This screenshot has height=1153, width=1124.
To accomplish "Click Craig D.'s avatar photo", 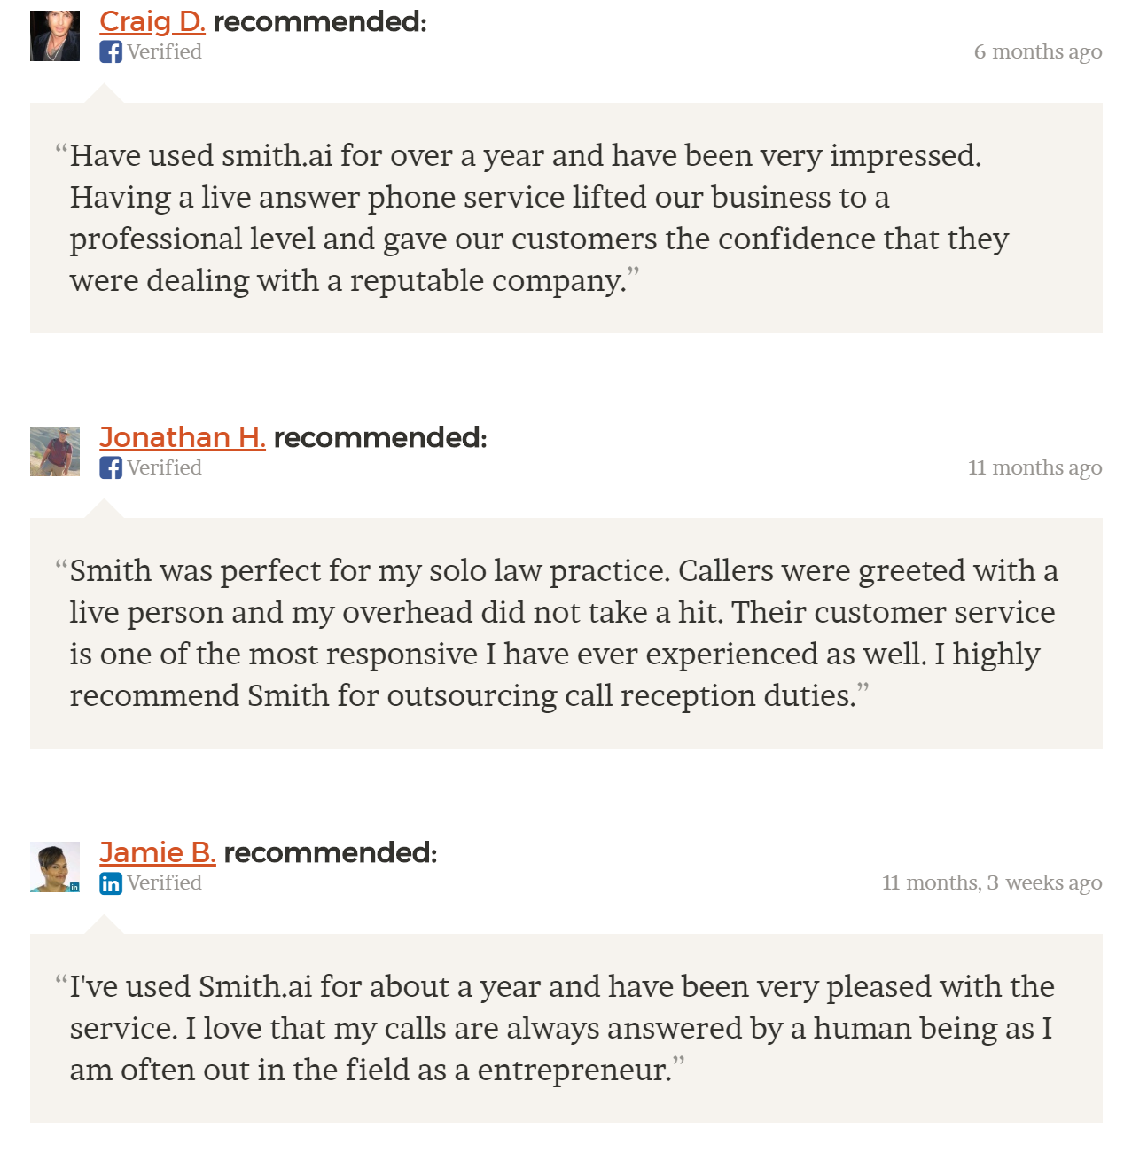I will tap(55, 36).
